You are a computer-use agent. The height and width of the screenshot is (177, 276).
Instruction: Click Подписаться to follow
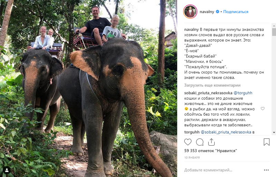tap(236, 12)
